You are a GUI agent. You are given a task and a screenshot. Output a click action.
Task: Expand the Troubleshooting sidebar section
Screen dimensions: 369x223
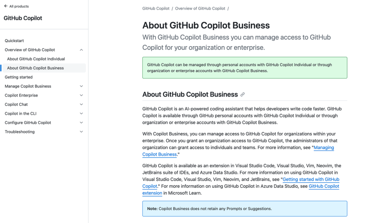[81, 132]
